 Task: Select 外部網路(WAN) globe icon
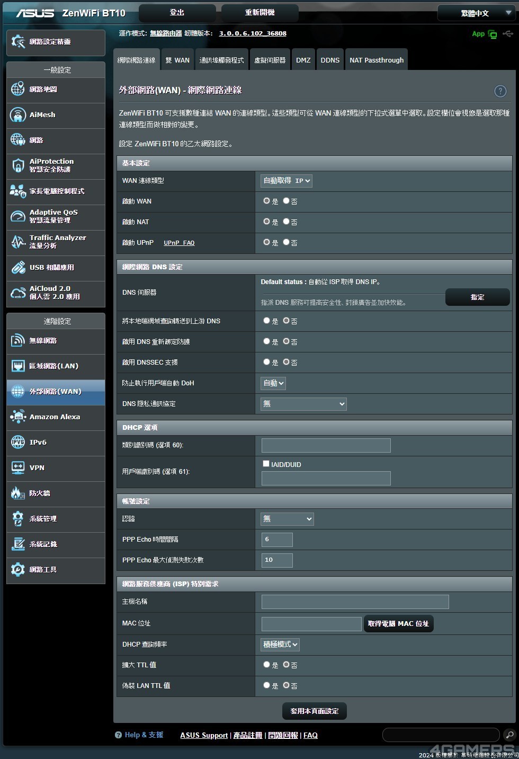tap(18, 391)
